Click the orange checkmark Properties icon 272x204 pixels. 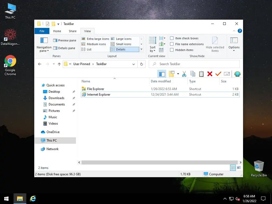pos(218,74)
